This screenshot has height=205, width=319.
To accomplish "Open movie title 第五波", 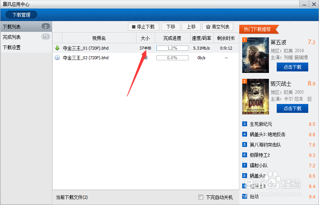I will (279, 42).
